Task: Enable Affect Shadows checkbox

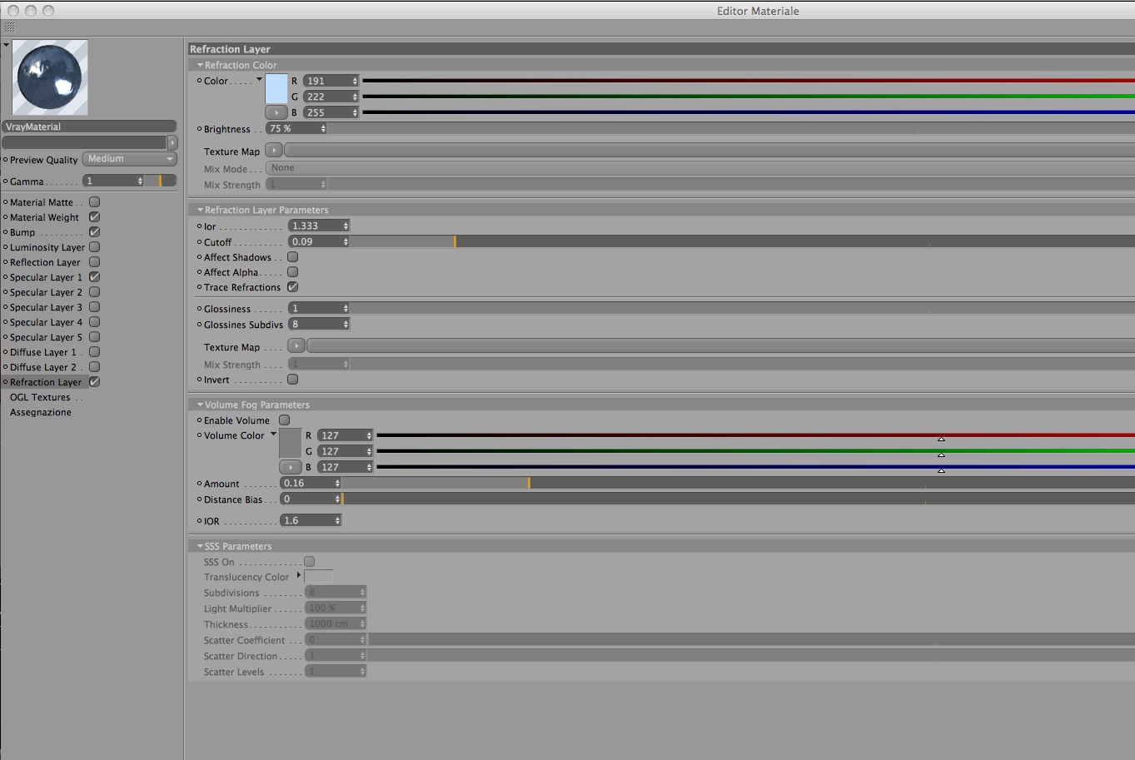Action: (x=293, y=257)
